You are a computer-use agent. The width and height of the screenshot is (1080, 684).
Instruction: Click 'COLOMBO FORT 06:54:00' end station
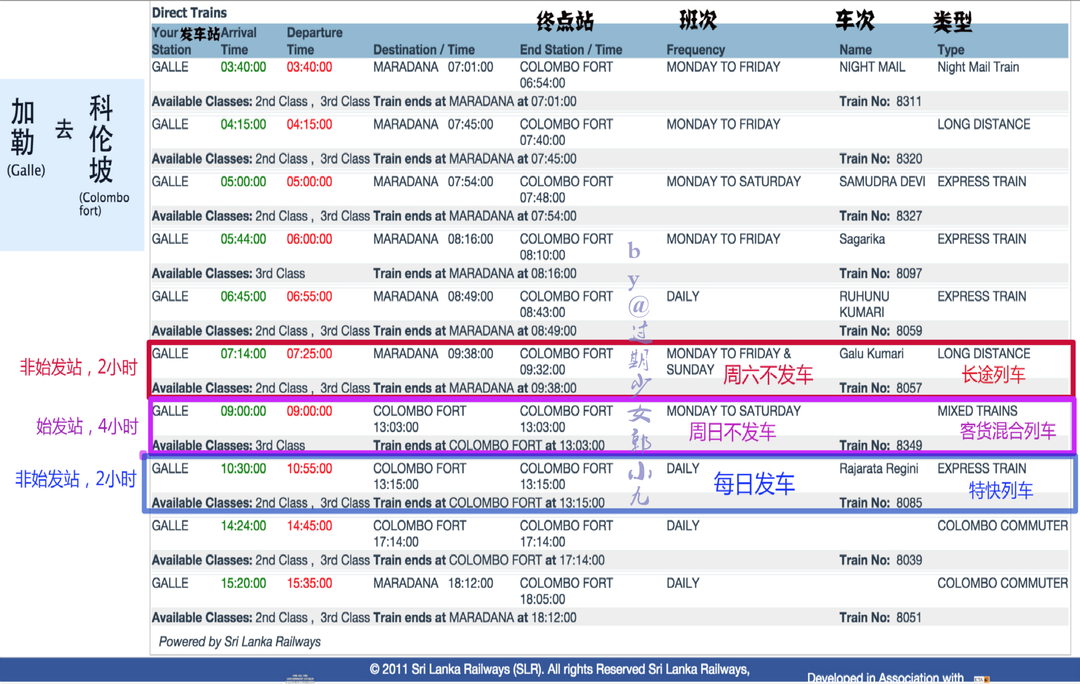(x=566, y=75)
